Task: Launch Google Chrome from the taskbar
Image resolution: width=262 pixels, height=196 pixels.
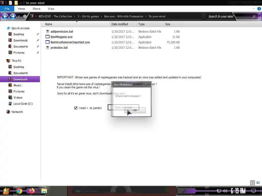Action: [19, 191]
